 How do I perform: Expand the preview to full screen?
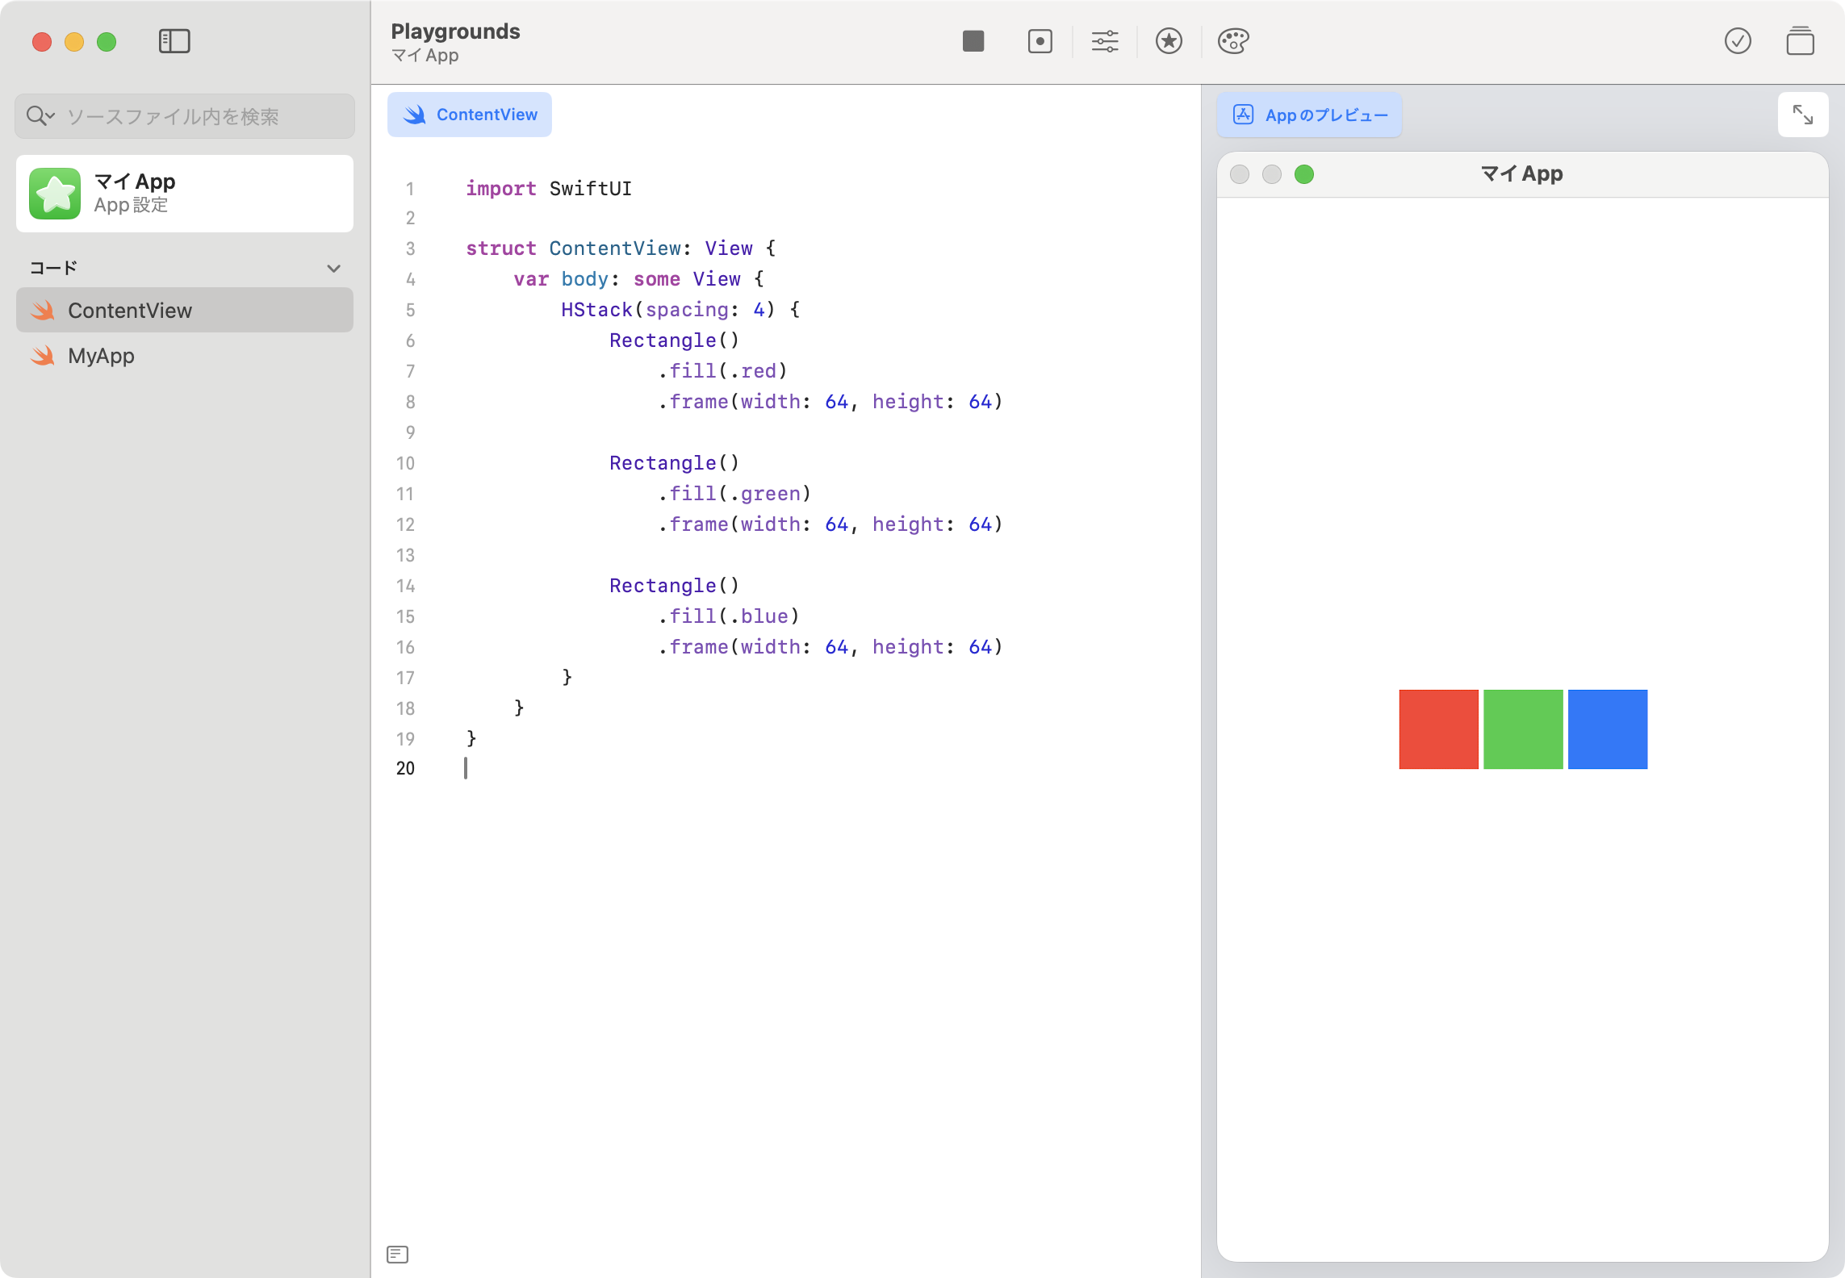click(1802, 115)
